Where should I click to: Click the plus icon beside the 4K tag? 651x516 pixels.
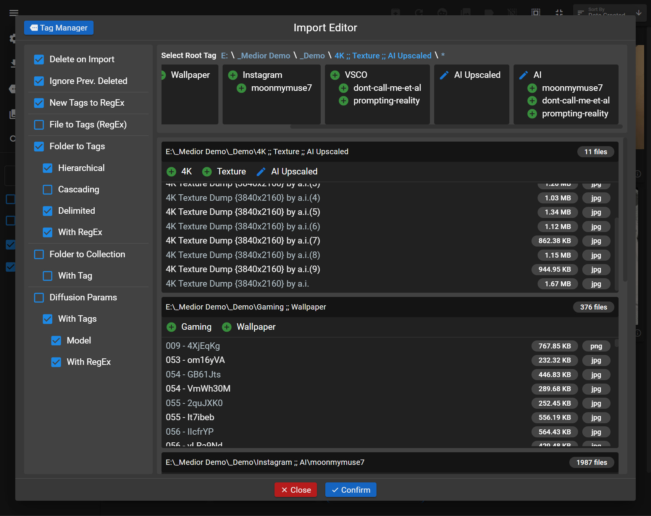[x=171, y=172]
